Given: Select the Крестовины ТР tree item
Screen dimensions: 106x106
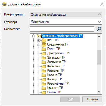Looking at the screenshot, I should point(58,83).
